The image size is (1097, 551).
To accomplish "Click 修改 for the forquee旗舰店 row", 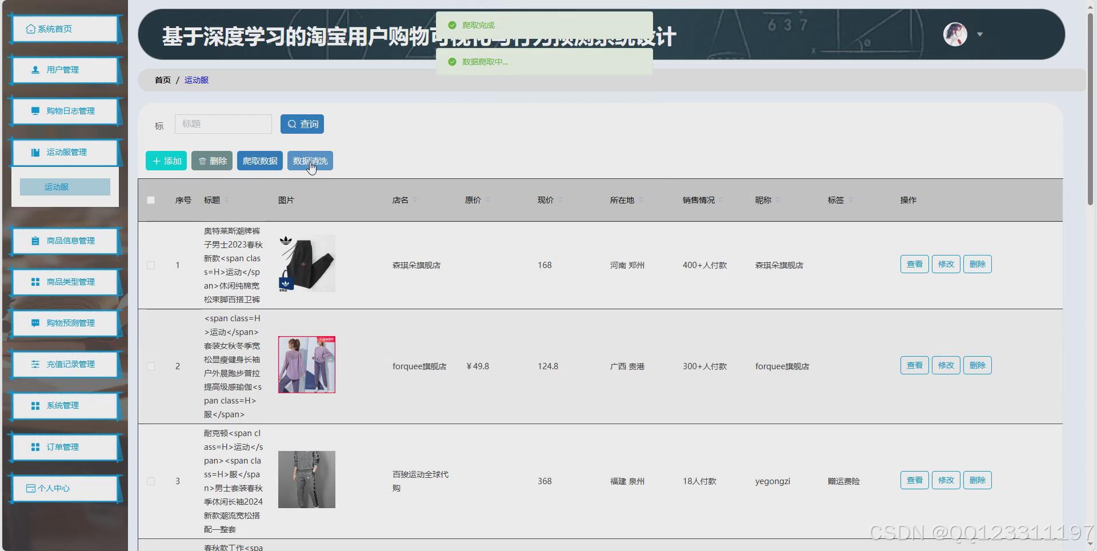I will (946, 365).
